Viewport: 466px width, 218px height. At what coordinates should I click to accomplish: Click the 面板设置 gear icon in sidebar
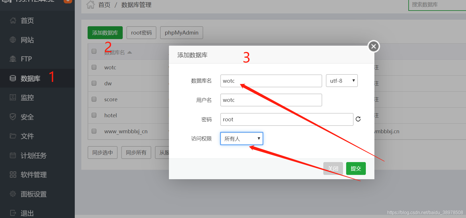click(13, 194)
